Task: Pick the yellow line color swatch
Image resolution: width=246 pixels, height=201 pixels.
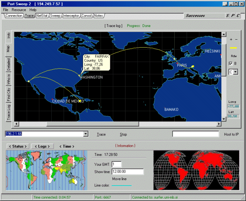Action: tap(234, 48)
